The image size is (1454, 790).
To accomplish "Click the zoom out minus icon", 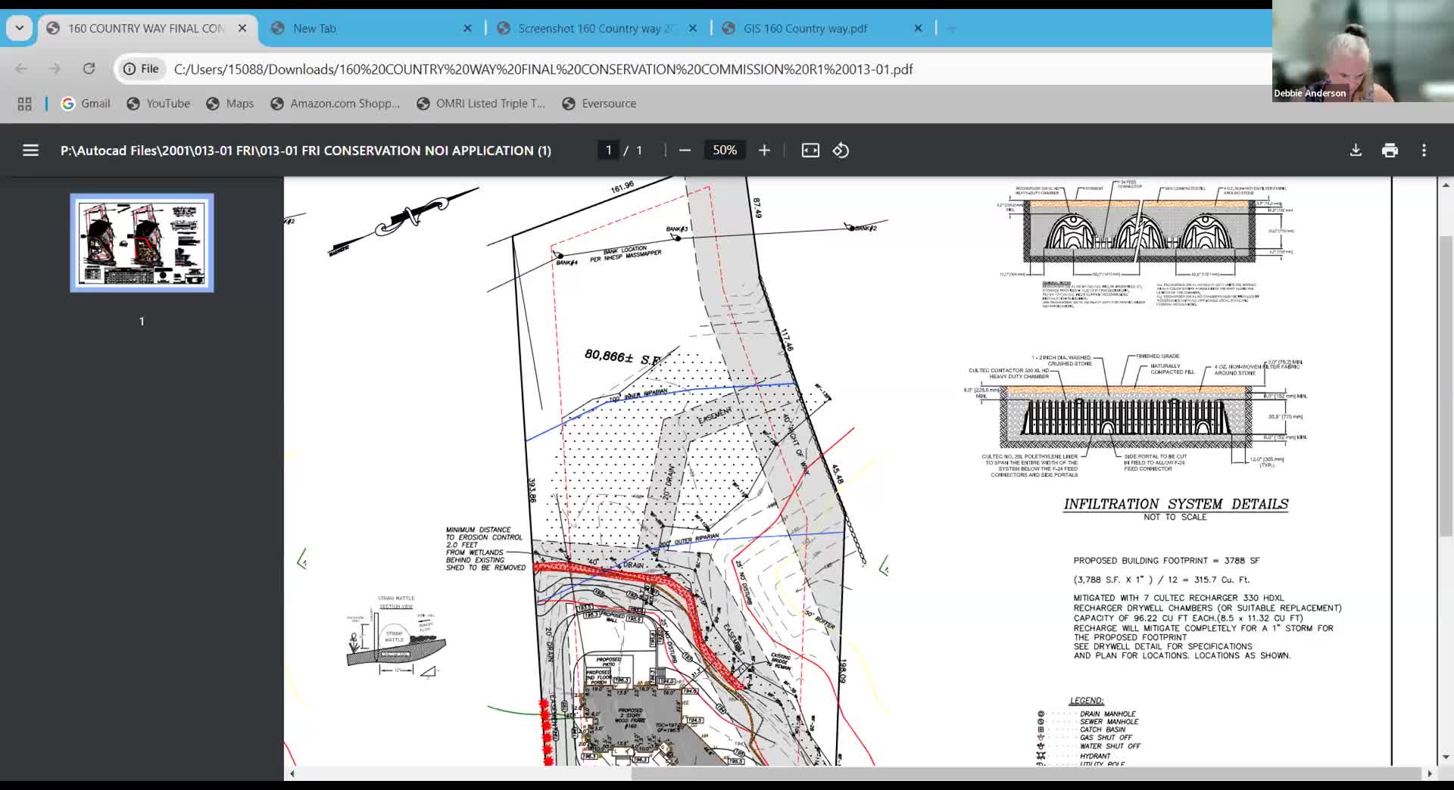I will click(685, 151).
